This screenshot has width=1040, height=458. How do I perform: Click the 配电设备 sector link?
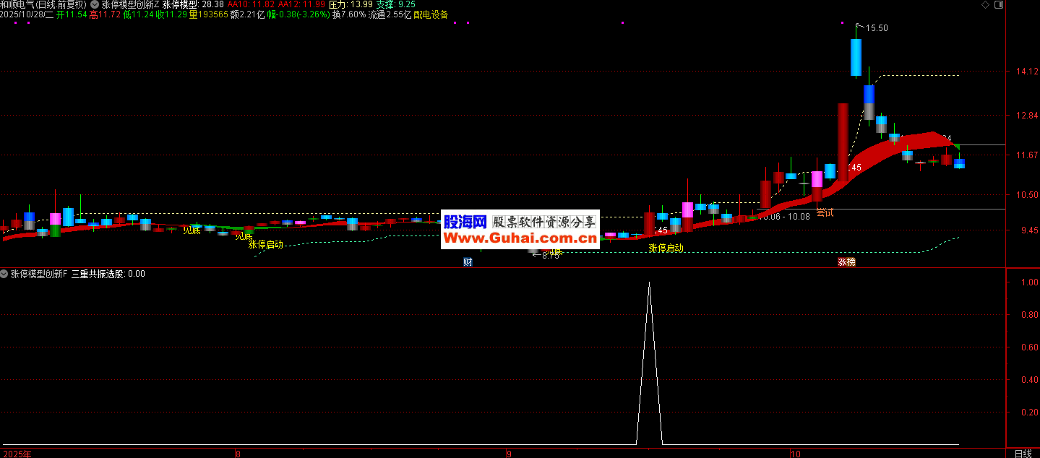coord(431,14)
